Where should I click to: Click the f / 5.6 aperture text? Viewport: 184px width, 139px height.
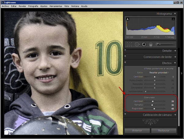pyautogui.click(x=156, y=37)
